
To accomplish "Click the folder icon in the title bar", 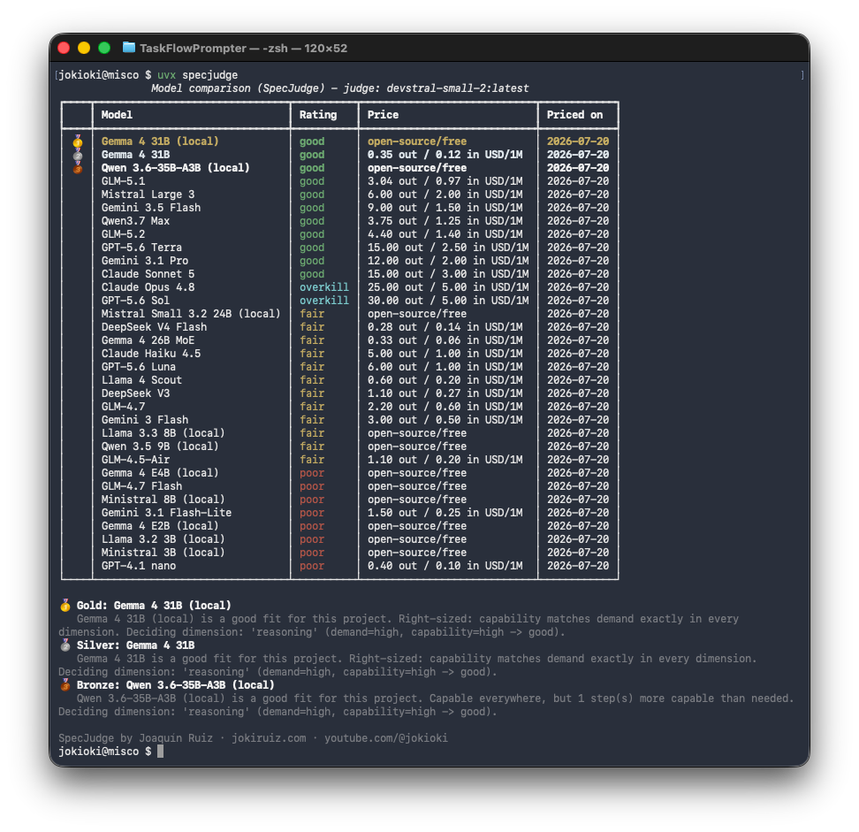I will (129, 48).
